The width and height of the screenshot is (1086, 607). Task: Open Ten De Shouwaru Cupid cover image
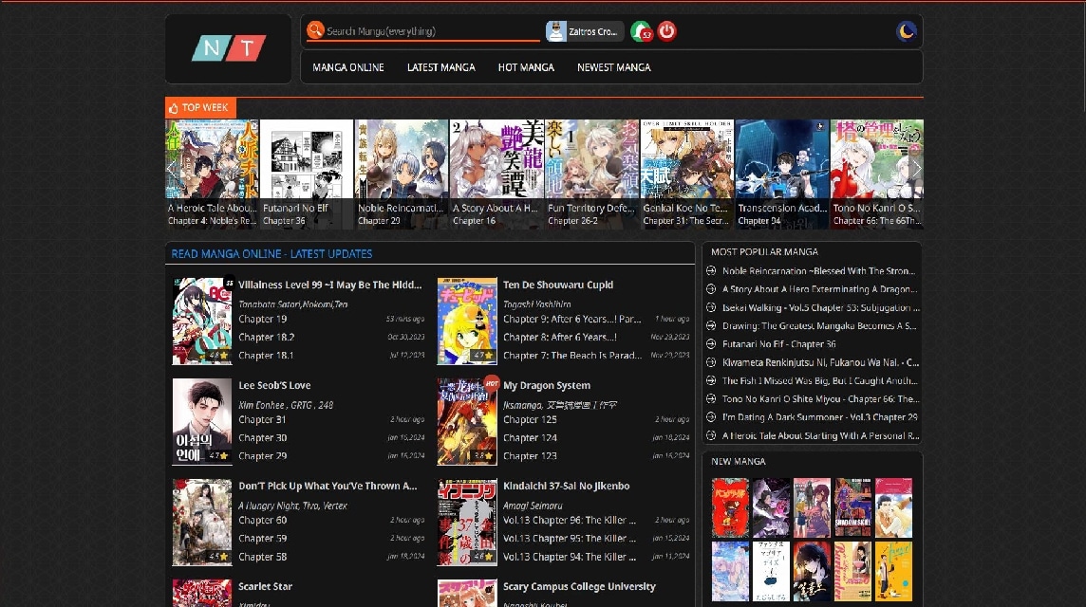click(x=467, y=322)
